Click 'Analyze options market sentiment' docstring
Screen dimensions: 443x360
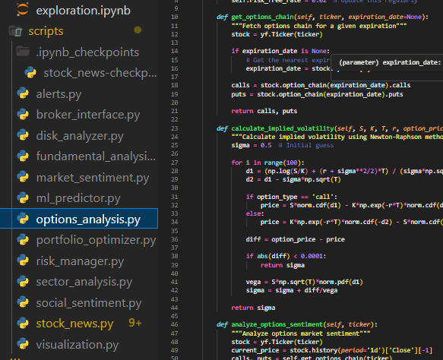pos(301,333)
